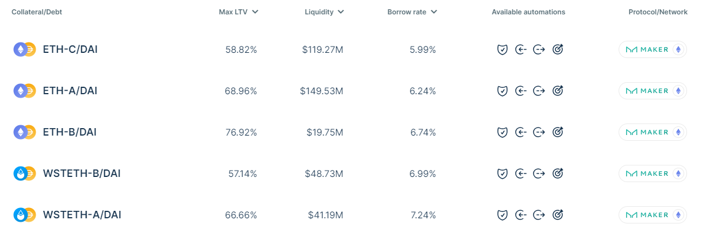Screen dimensions: 706x243
Task: Click the shield icon in the ETH-B/DAI row
Action: click(502, 132)
